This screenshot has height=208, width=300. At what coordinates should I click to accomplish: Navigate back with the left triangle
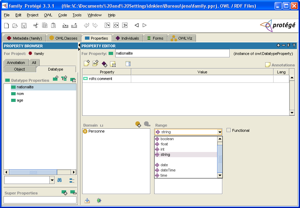tap(137, 25)
